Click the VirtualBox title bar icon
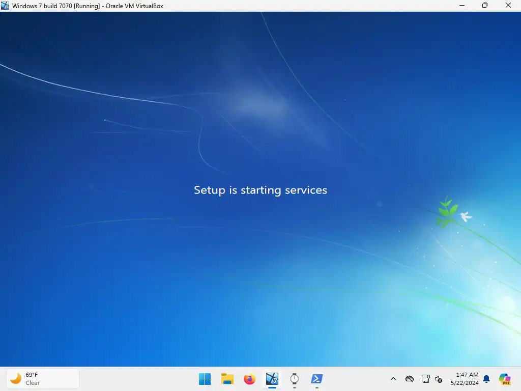Screen dimensions: 521x391 pyautogui.click(x=5, y=6)
